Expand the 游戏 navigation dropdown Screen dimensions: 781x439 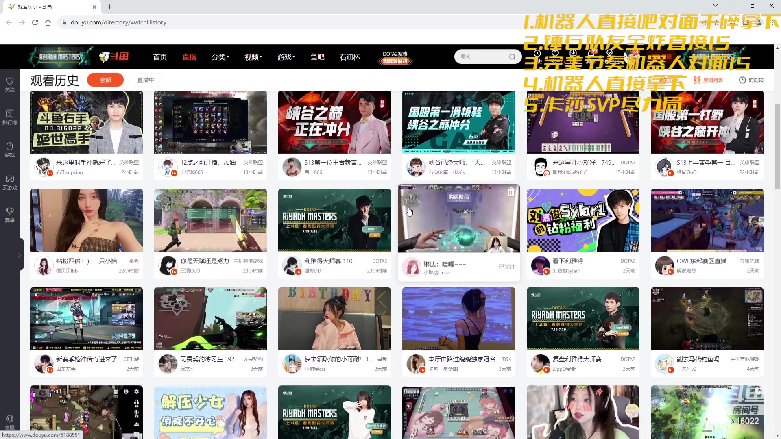point(286,57)
